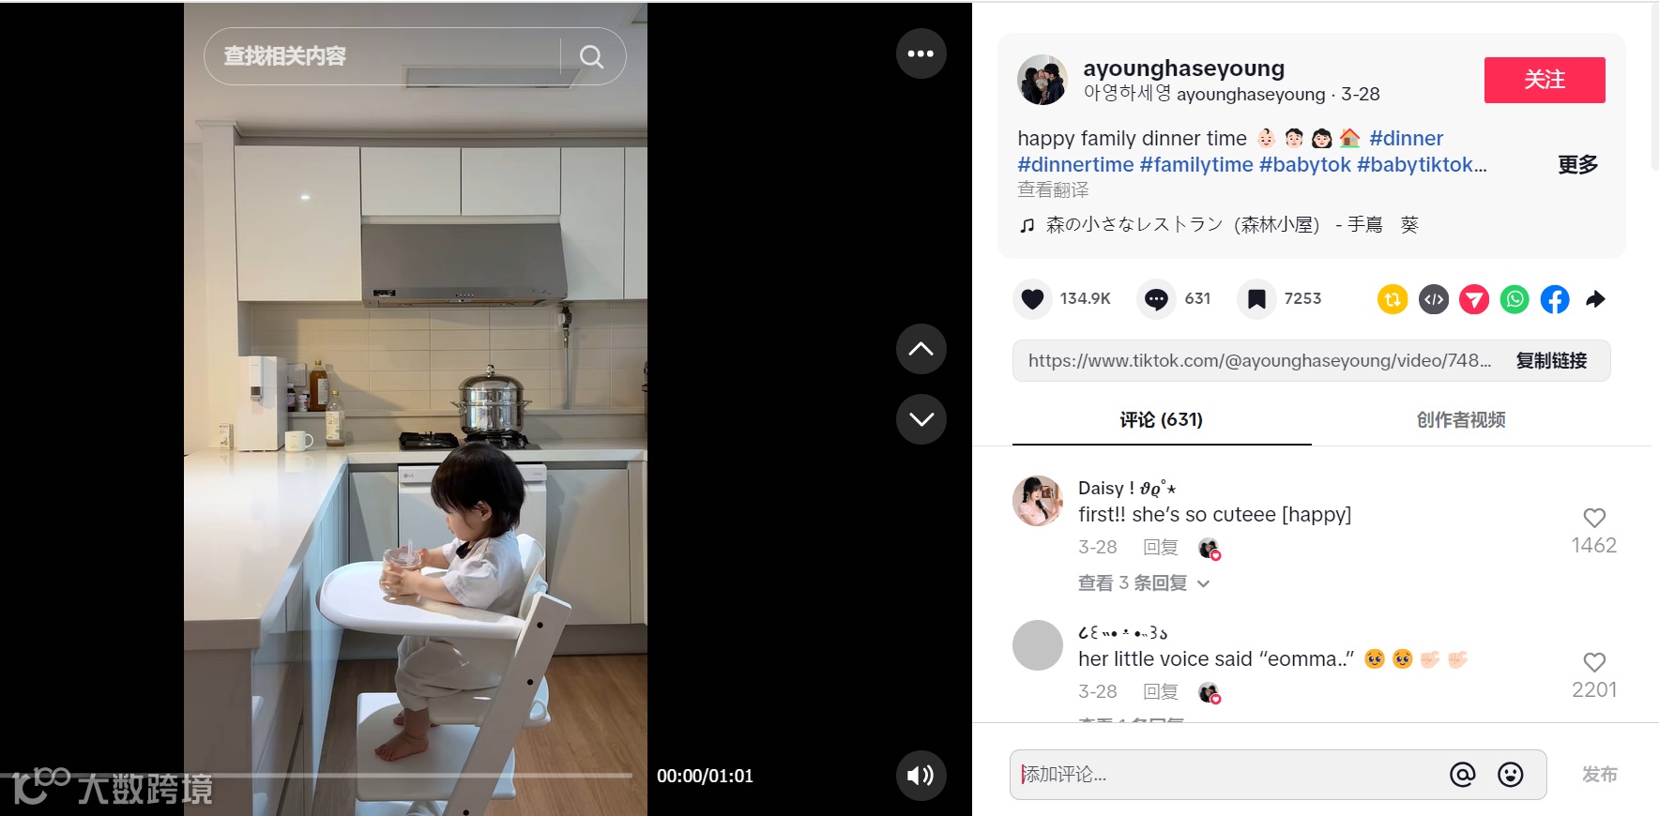1659x816 pixels.
Task: Share to WhatsApp
Action: coord(1514,299)
